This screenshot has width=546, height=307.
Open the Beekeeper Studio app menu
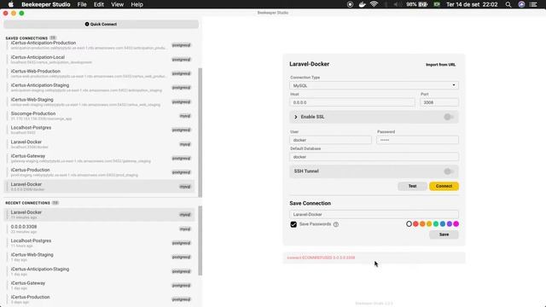pyautogui.click(x=46, y=4)
